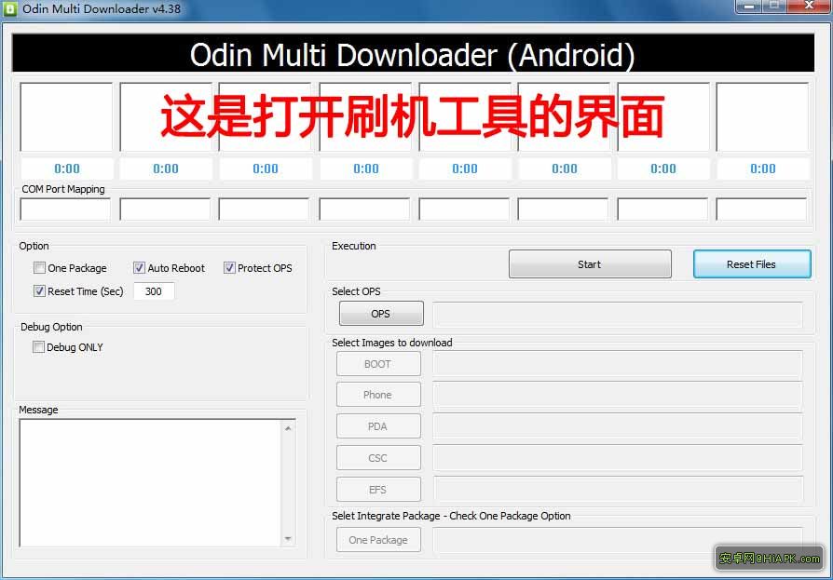Click the Odin app icon in title bar
Viewport: 833px width, 580px height.
[10, 9]
